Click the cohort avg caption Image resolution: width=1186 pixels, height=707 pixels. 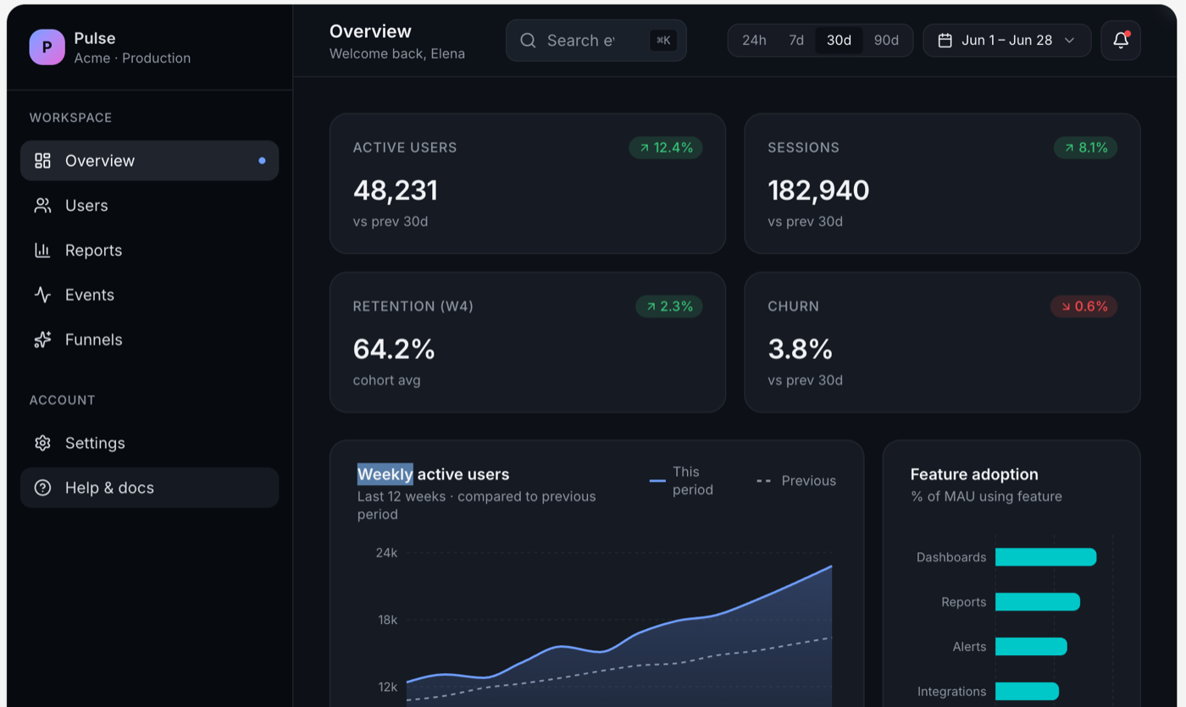[x=386, y=380]
